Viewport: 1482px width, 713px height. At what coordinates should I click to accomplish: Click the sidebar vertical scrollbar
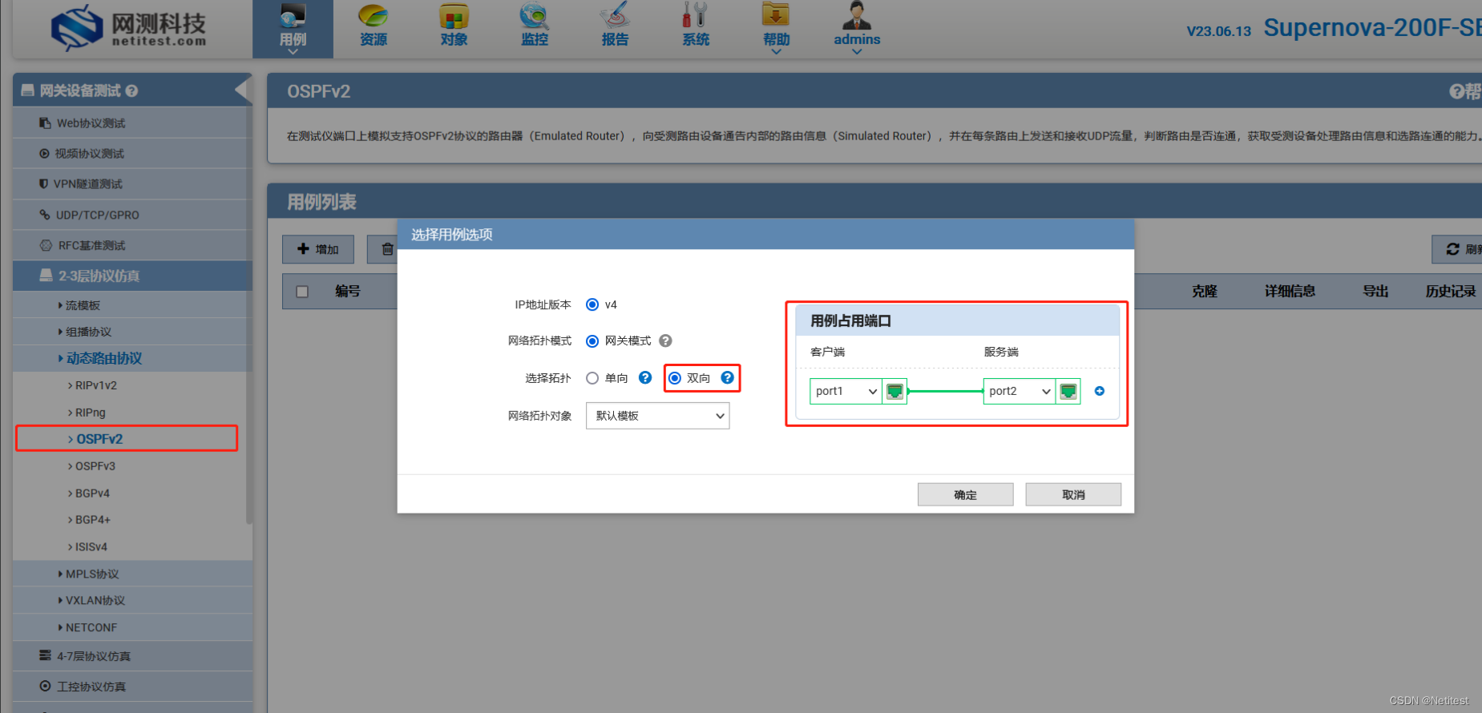point(249,316)
